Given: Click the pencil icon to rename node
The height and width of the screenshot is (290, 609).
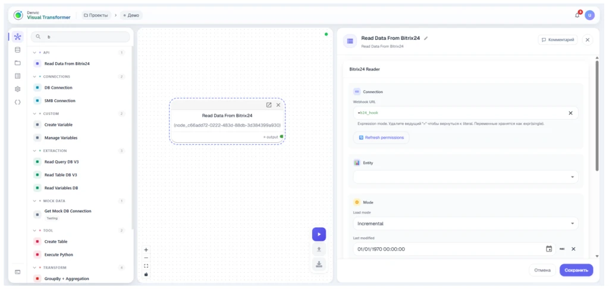Looking at the screenshot, I should pos(426,39).
